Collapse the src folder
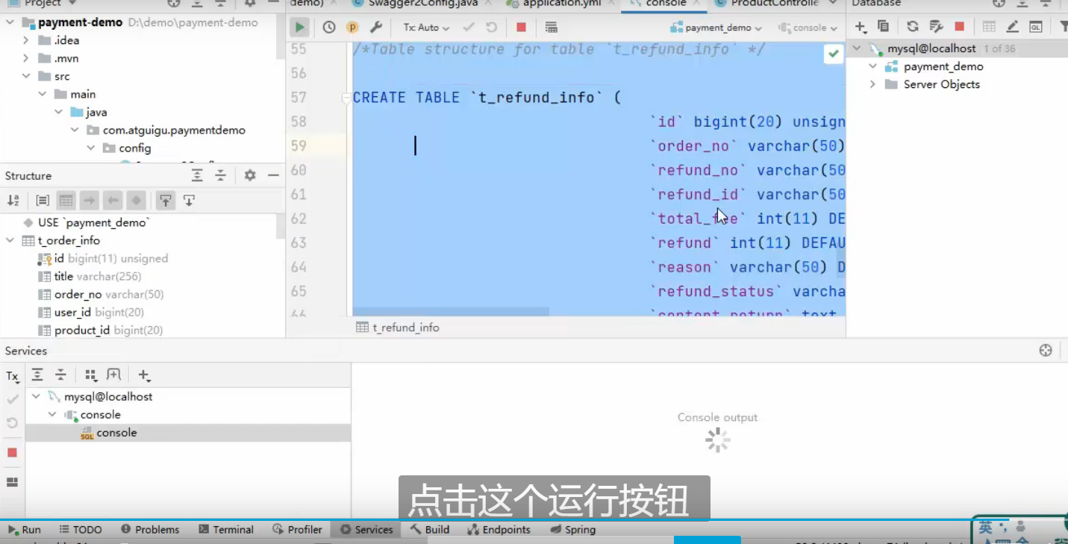The width and height of the screenshot is (1068, 544). click(26, 76)
